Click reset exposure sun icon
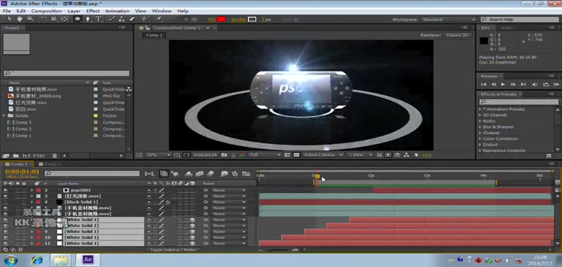Screen dimensions: 562x267 click(416, 155)
